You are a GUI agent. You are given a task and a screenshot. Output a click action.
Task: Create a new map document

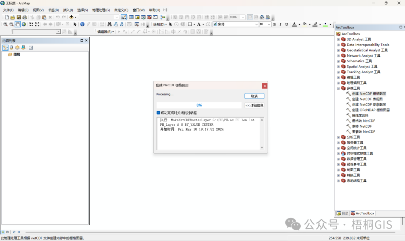coord(7,17)
